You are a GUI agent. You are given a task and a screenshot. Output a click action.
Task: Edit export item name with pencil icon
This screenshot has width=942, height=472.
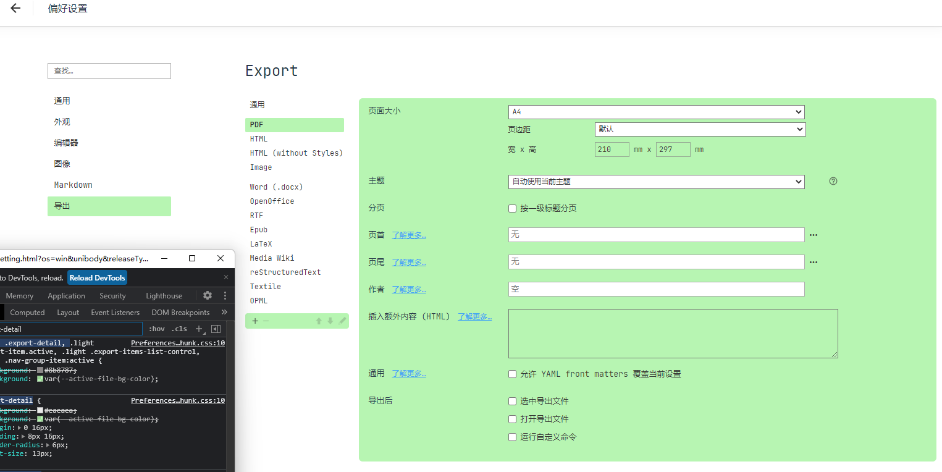pos(342,321)
